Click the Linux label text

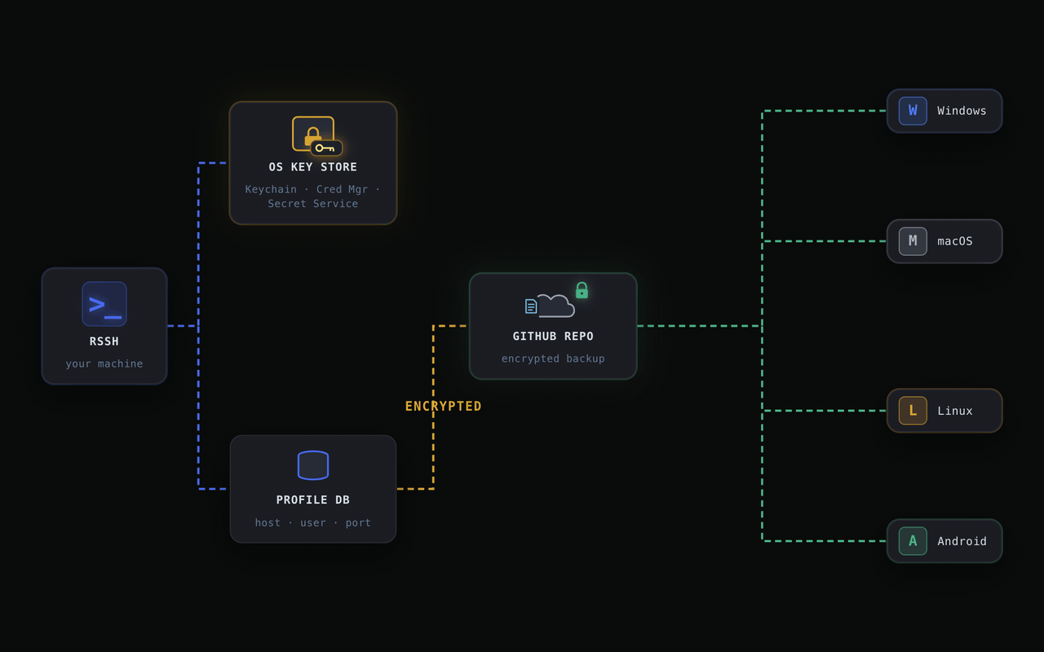pos(955,411)
